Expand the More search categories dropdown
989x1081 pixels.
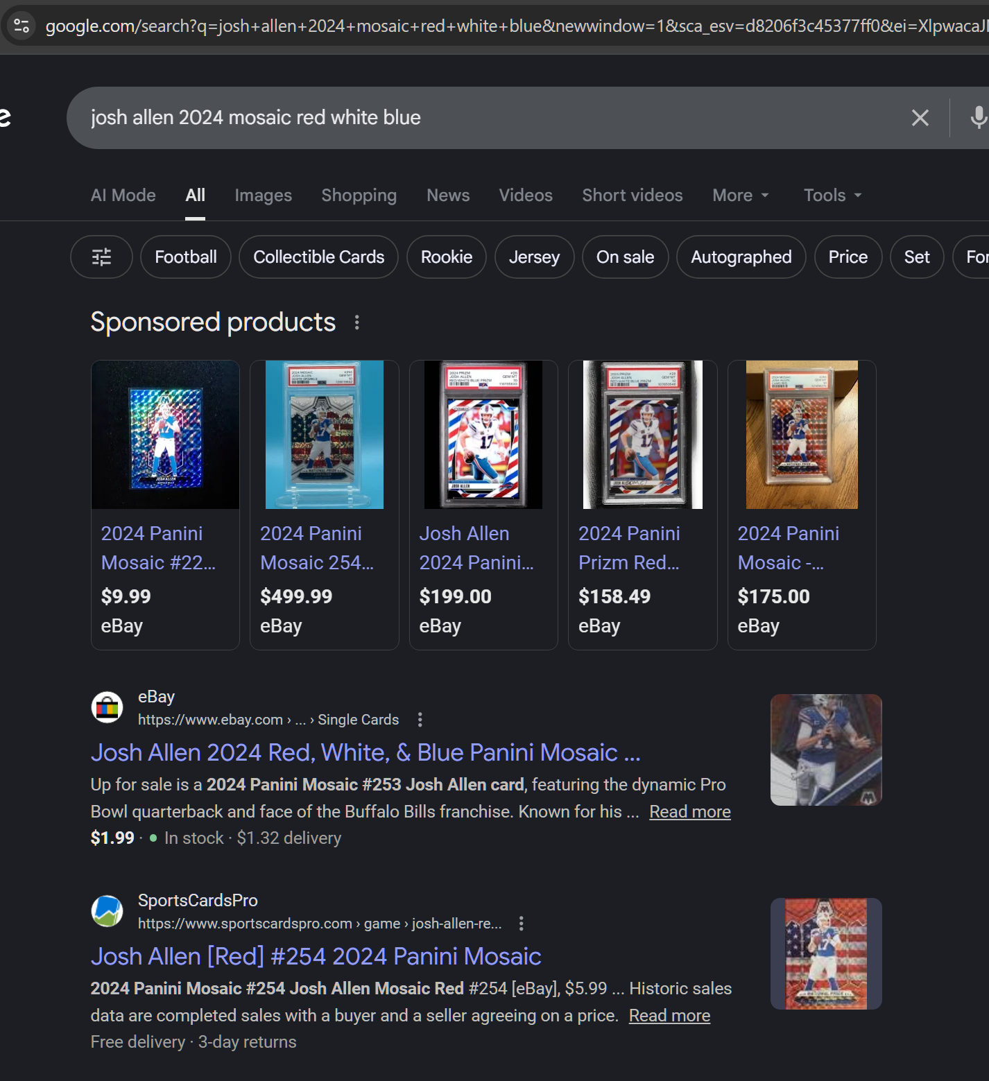coord(740,196)
